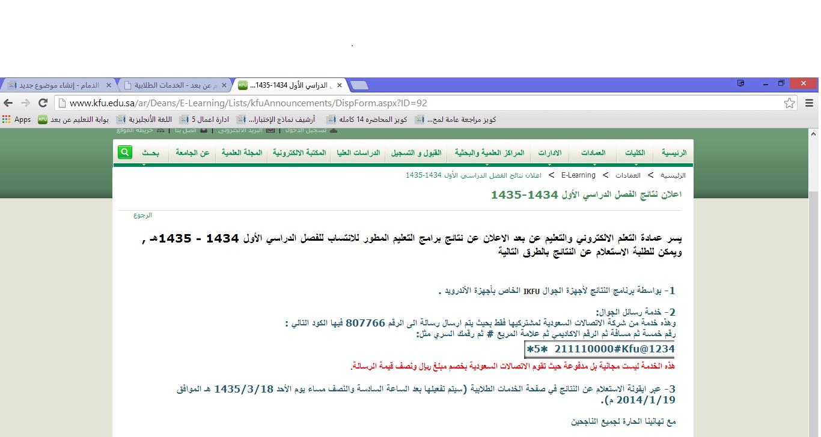Open the الرئيسية navigation menu item
The image size is (821, 437).
click(x=674, y=153)
